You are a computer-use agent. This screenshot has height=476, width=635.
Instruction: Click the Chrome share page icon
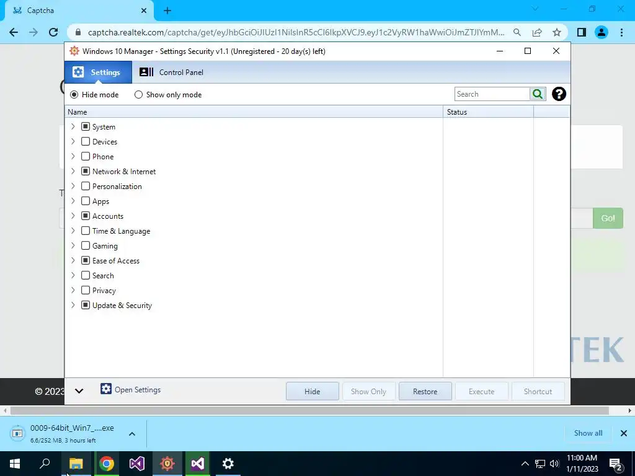(537, 32)
